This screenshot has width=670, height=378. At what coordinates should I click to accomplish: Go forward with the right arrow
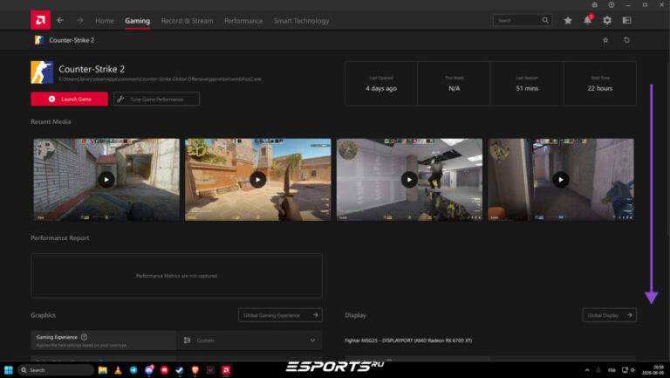click(x=80, y=20)
